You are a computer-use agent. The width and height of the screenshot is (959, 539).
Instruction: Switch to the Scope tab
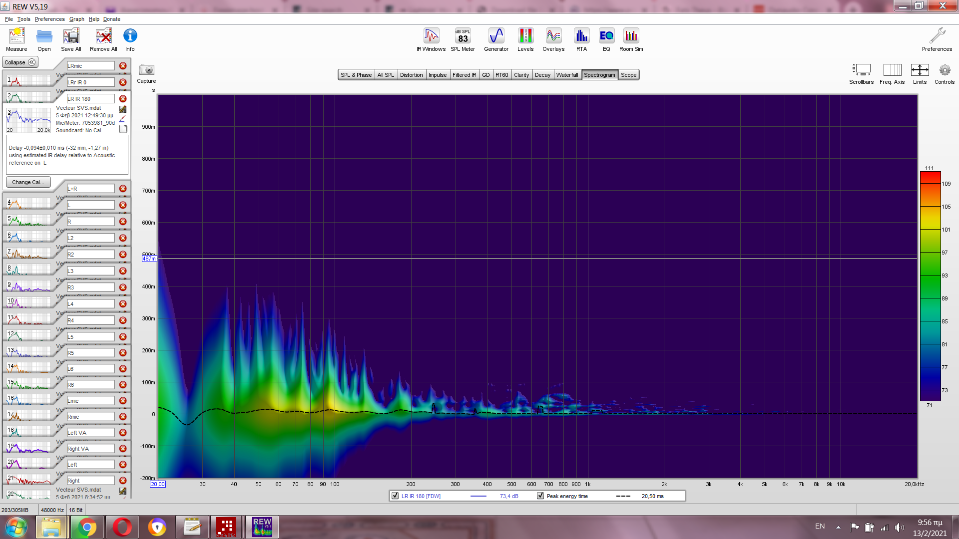coord(628,75)
